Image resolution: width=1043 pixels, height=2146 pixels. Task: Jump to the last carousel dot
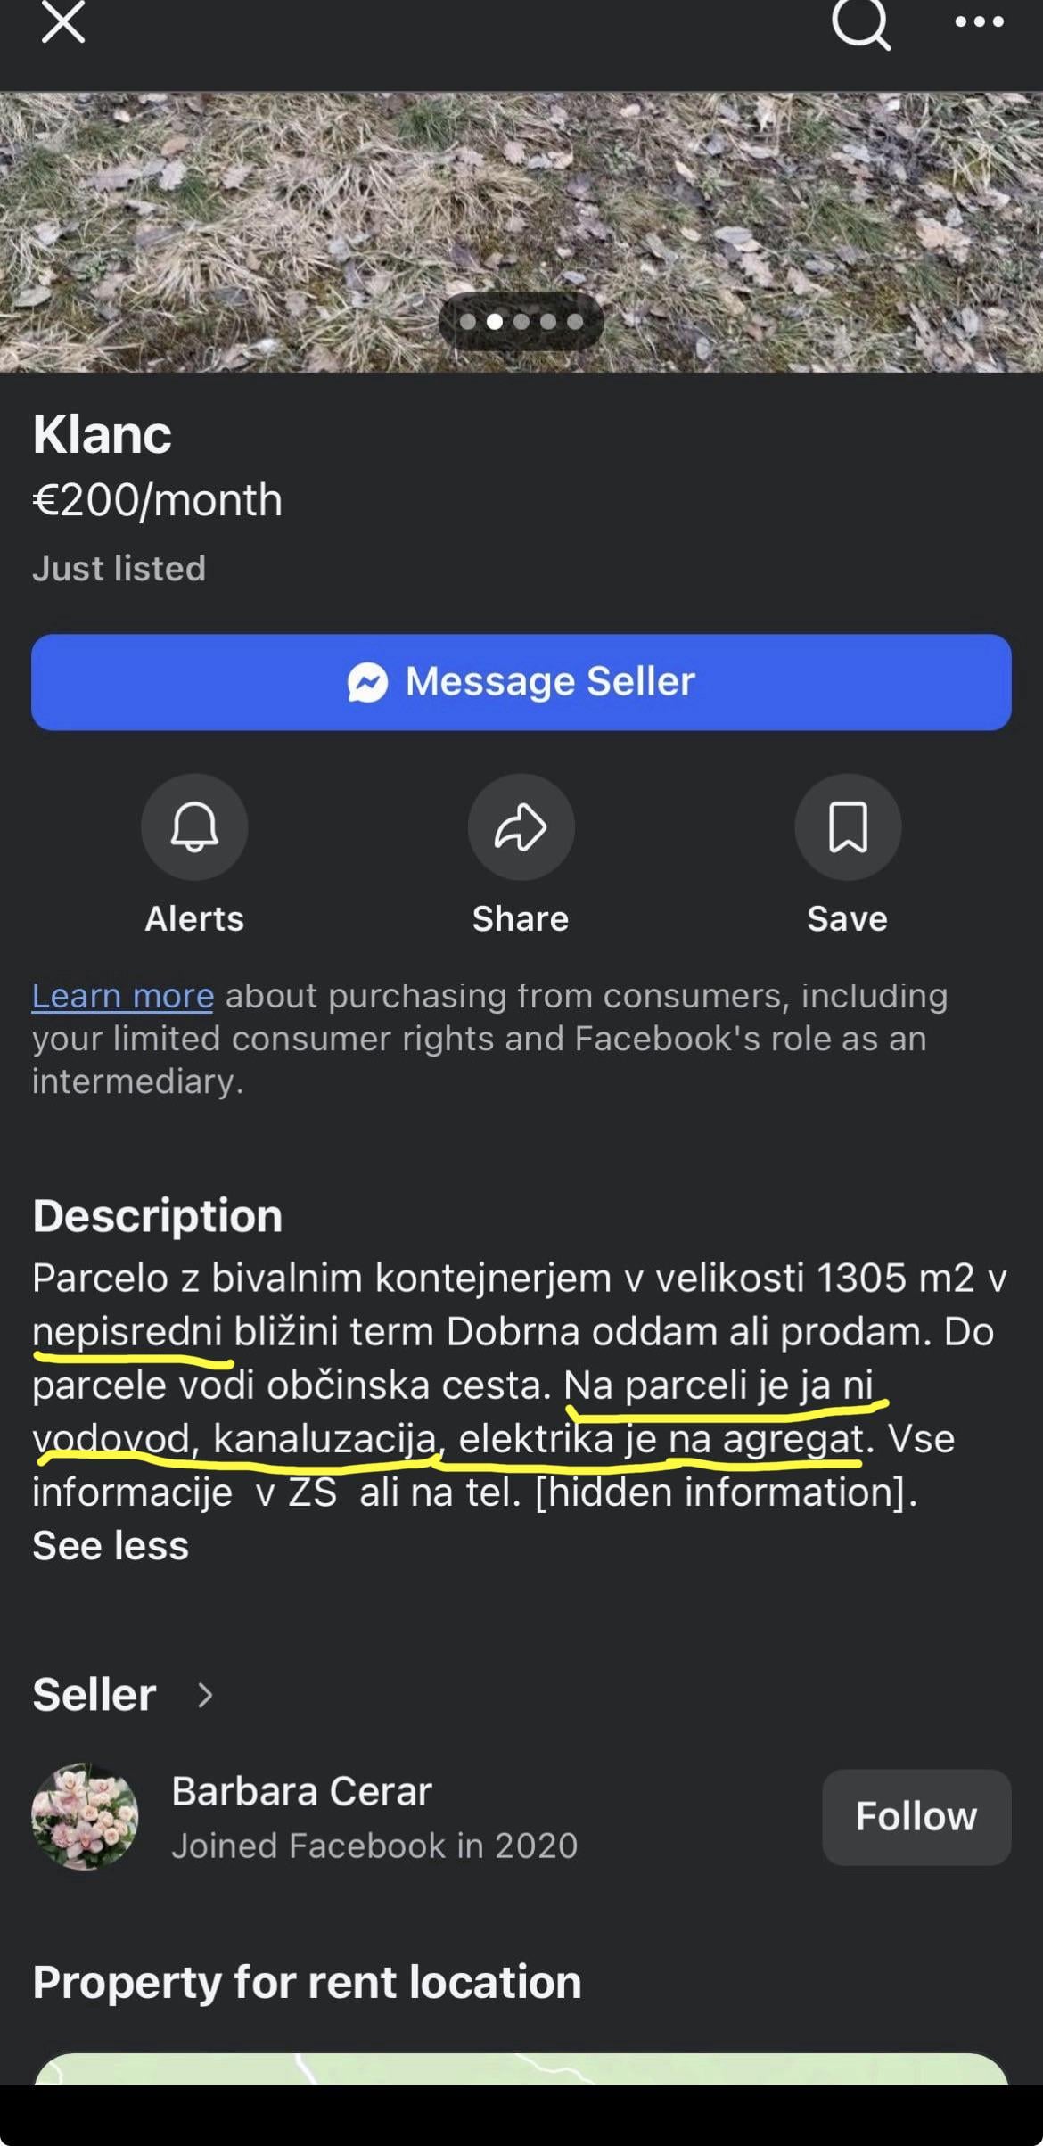575,322
